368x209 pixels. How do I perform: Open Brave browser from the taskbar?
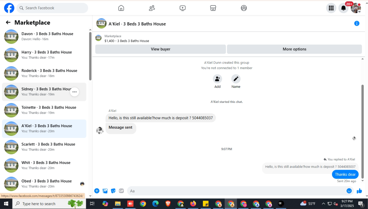168,204
